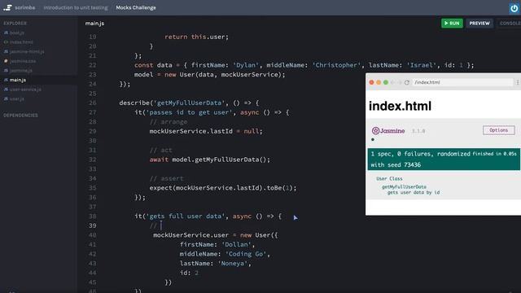Screen dimensions: 521x293
Task: Click the '// assert' comment
Action: (166, 178)
